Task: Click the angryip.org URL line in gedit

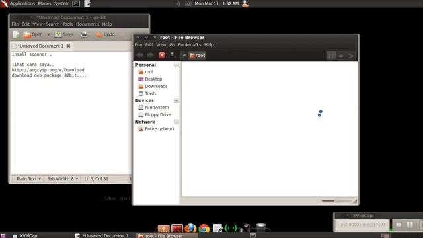Action: [x=48, y=70]
